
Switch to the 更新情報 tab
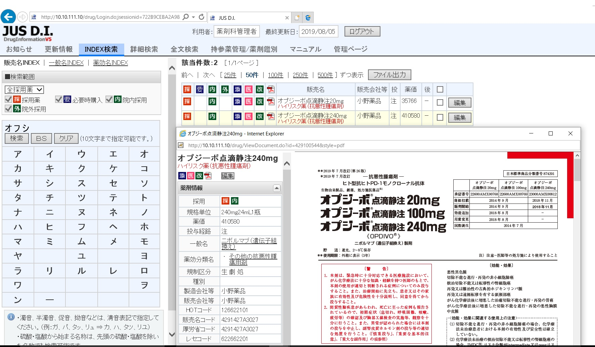click(59, 49)
